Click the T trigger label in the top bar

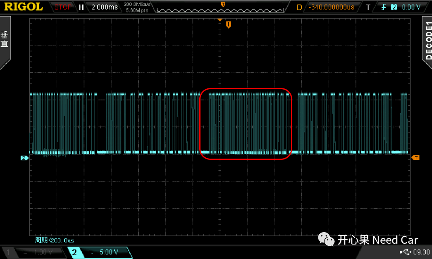[x=368, y=7]
